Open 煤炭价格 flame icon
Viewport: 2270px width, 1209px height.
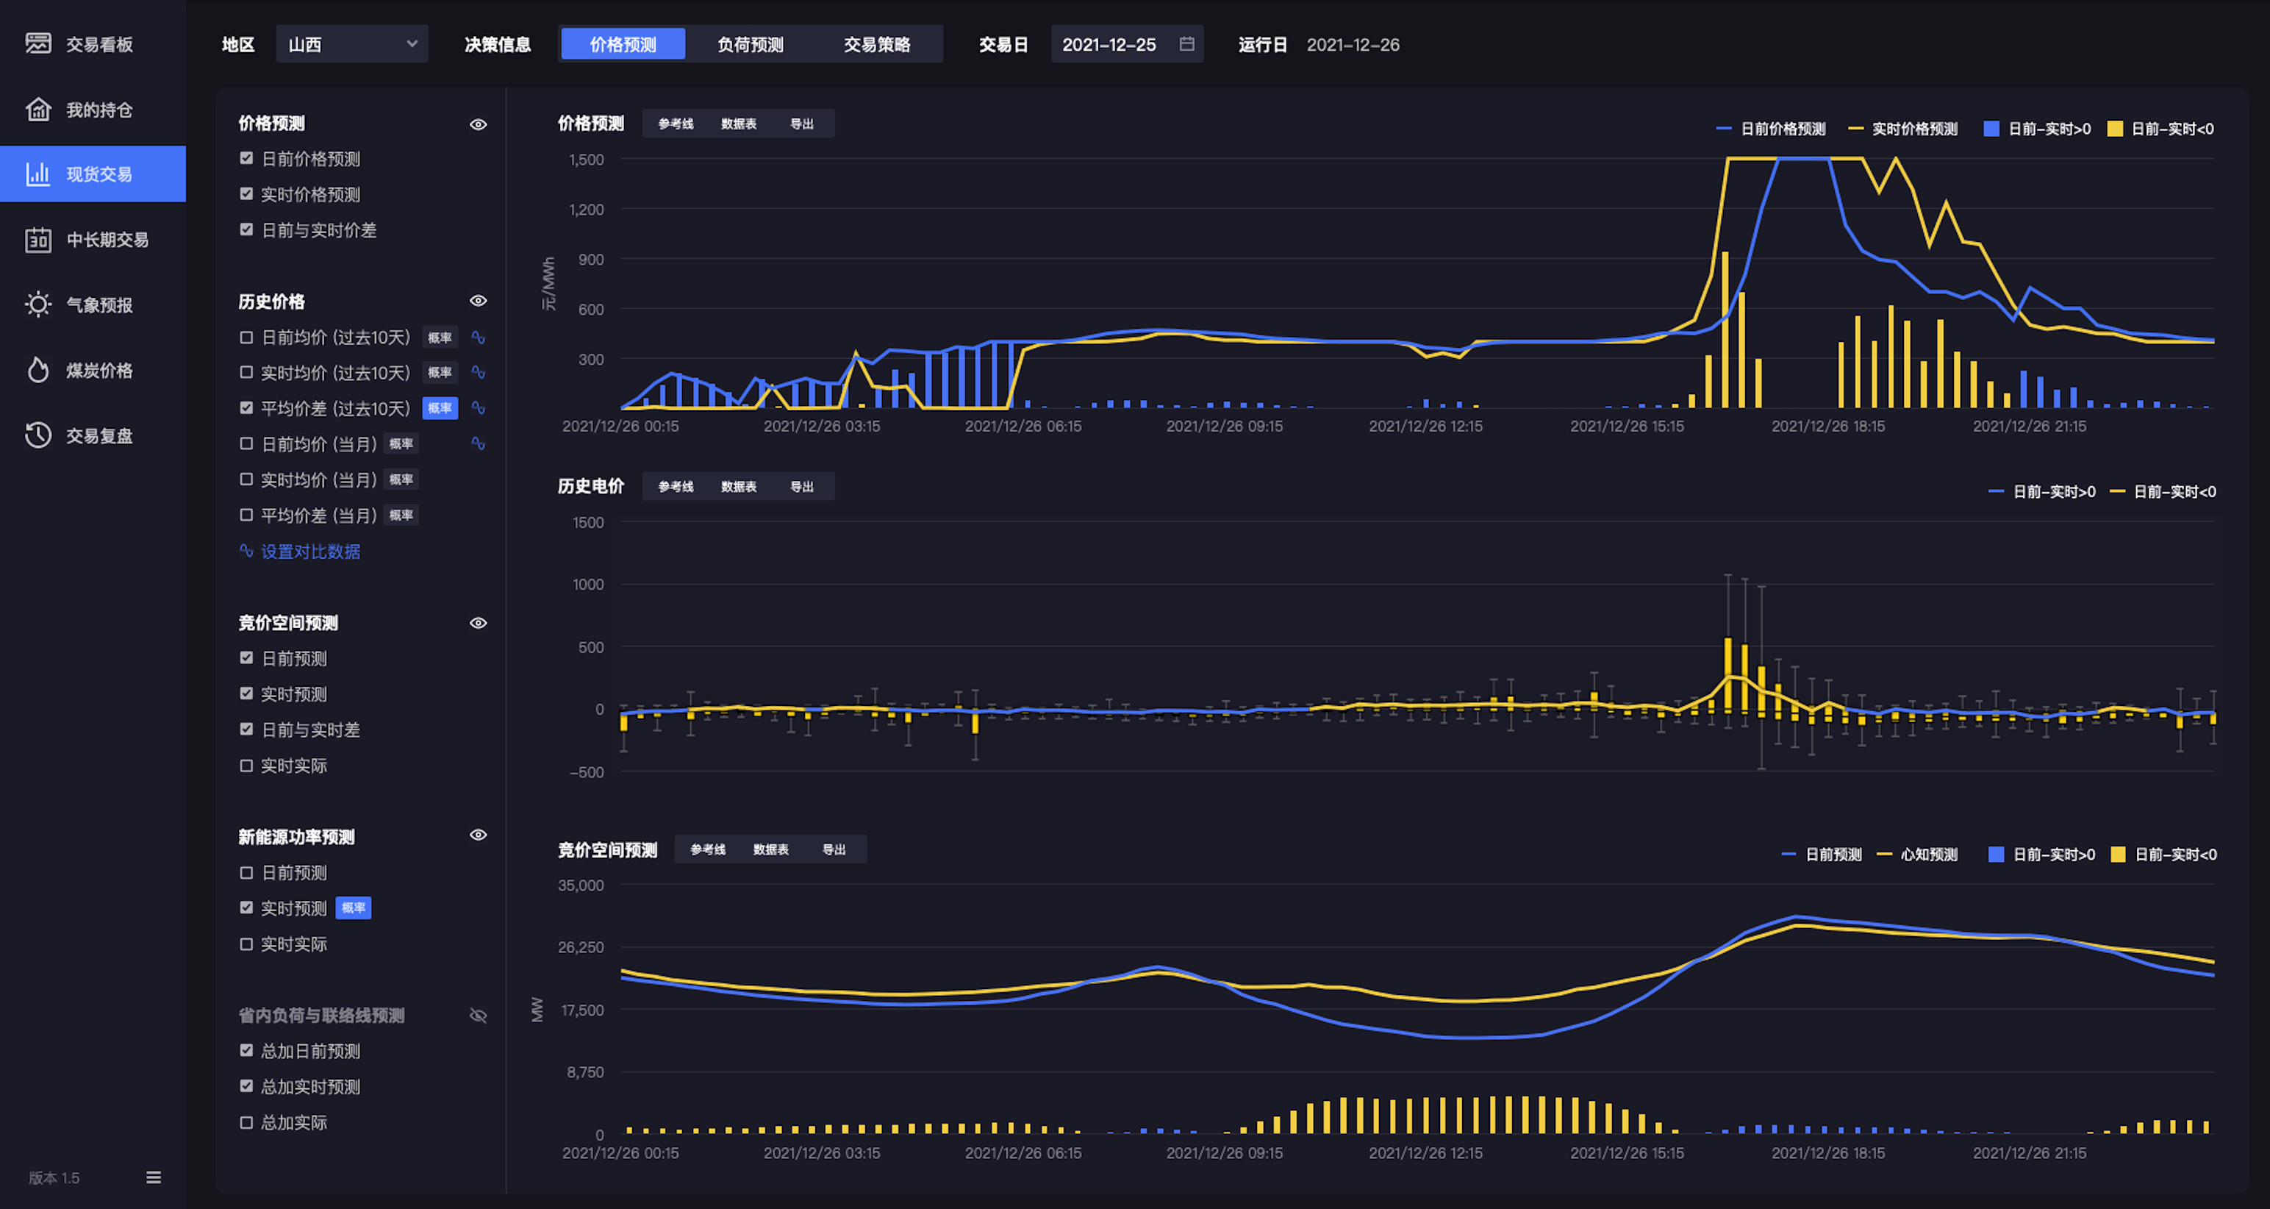38,369
